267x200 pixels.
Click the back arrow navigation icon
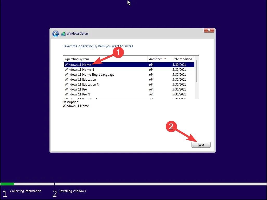point(55,34)
